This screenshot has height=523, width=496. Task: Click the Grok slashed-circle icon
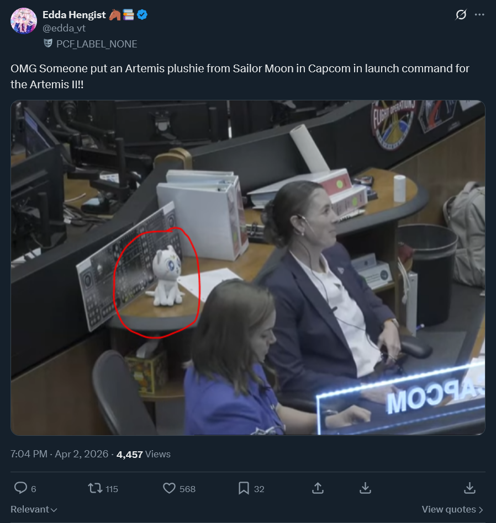461,15
